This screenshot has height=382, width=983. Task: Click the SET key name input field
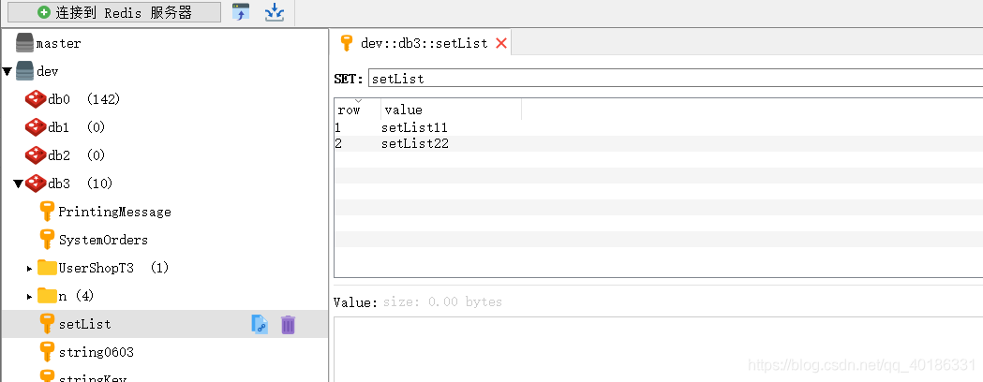[676, 79]
